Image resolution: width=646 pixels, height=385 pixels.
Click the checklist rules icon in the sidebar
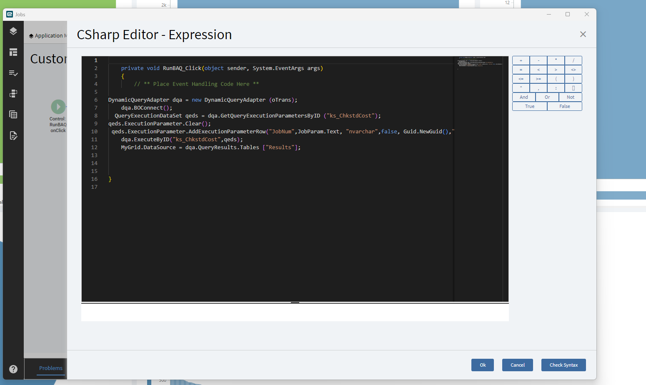13,73
